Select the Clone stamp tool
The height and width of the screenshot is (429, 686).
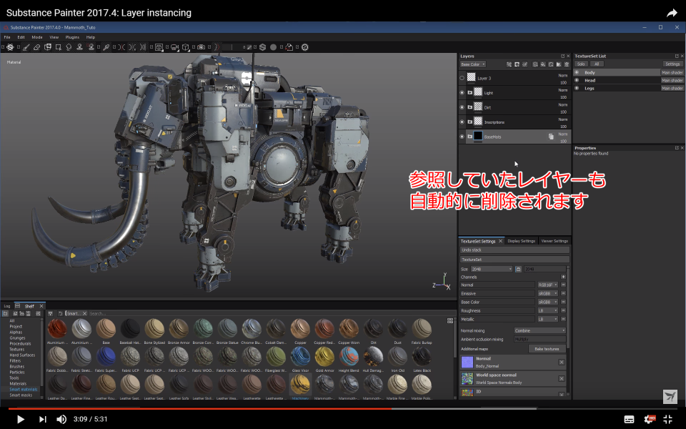tap(79, 47)
